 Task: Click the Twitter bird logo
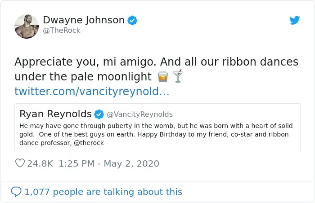coord(294,20)
